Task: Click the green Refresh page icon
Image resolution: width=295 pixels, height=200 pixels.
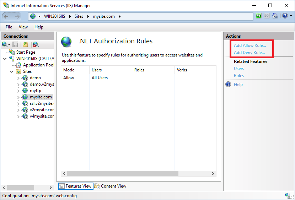Action: [x=259, y=16]
